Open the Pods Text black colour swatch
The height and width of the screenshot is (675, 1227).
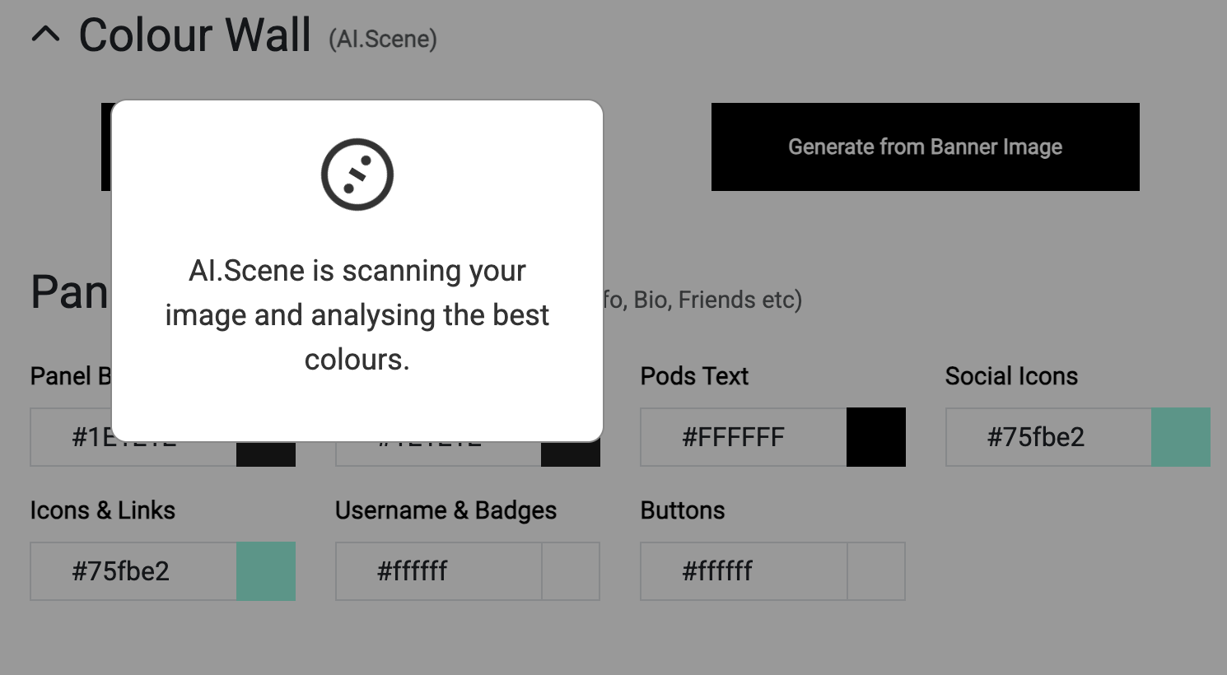point(876,437)
